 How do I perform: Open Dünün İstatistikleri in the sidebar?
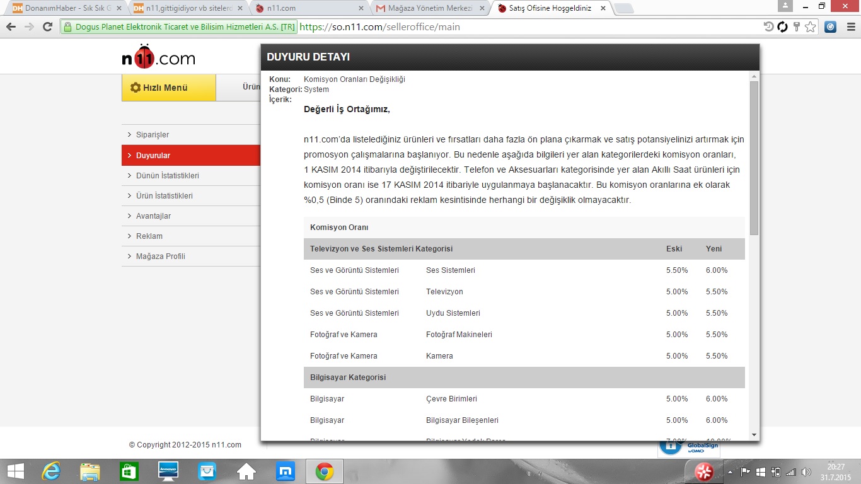click(191, 175)
